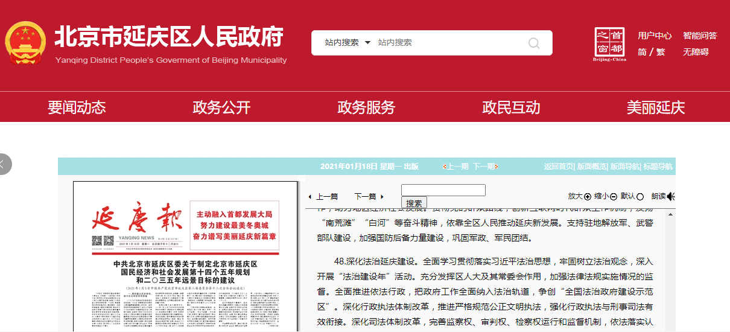This screenshot has width=730, height=332.
Task: Click the search magnifier icon
Action: tap(534, 43)
